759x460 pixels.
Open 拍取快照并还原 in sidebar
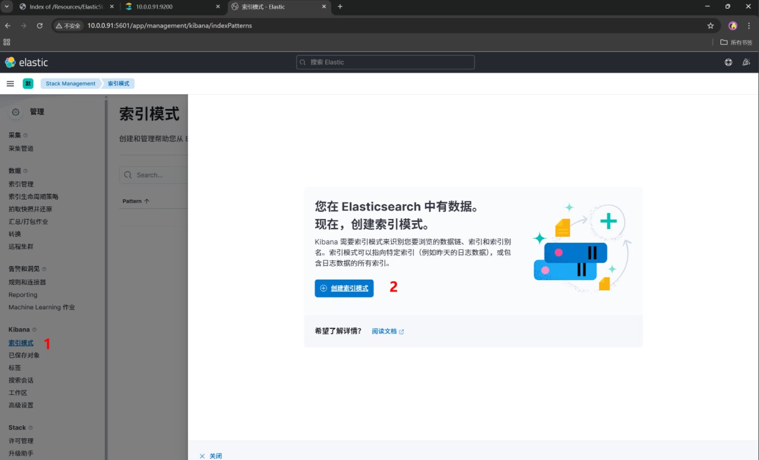pos(30,209)
